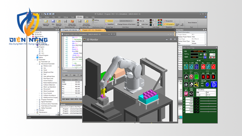Open green Program monitor icon

point(197,76)
